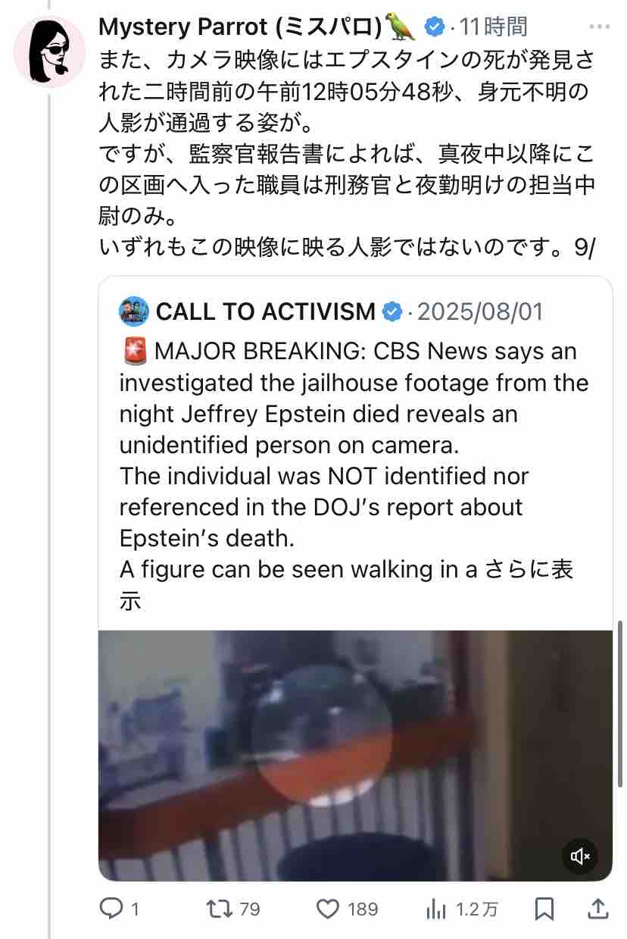Tap Mystery Parrot's blue verified badge
The height and width of the screenshot is (939, 627).
coord(433,27)
